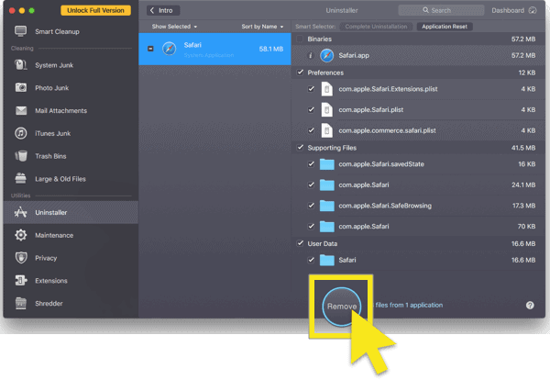Select the Safari.app 57.2 MB row

418,55
